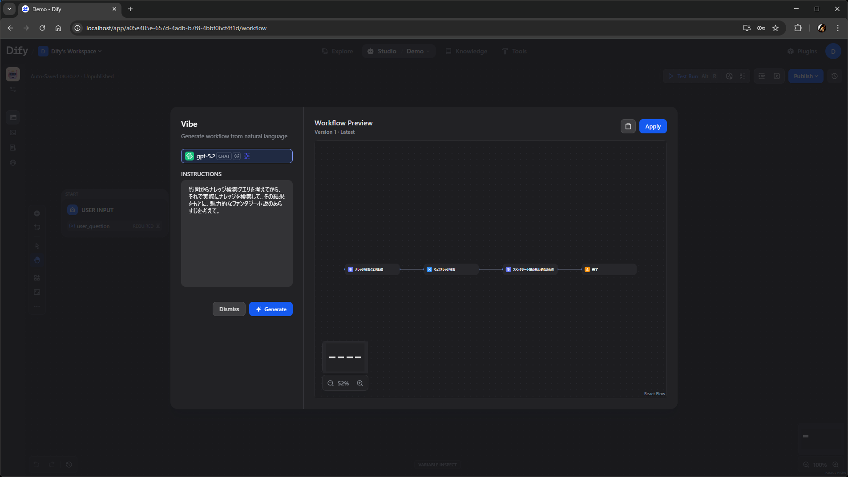The height and width of the screenshot is (477, 848).
Task: Click the add node plus icon
Action: 37,213
